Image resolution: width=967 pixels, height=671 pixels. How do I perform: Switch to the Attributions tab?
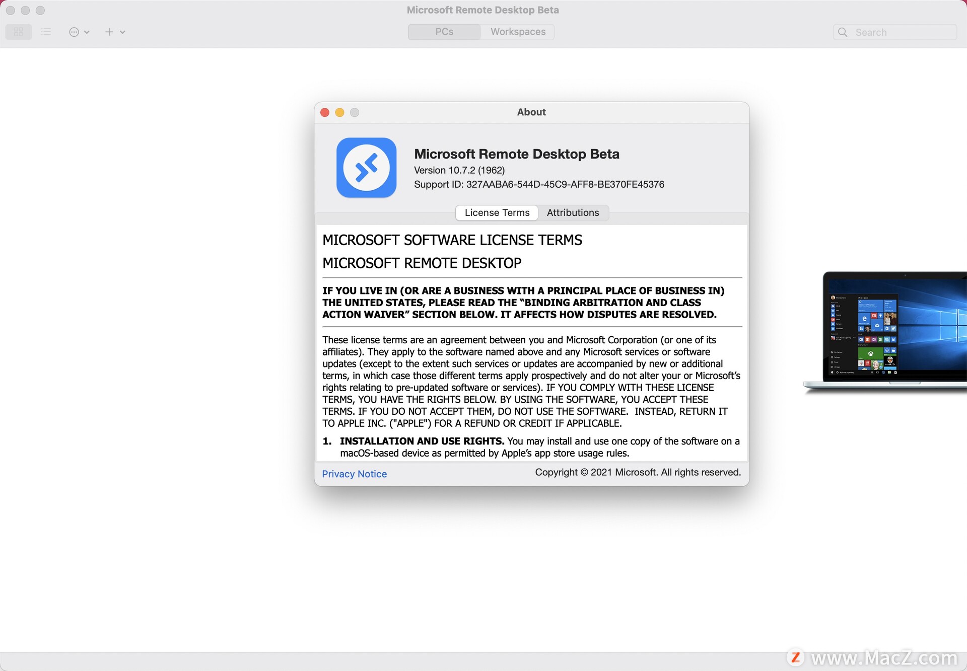click(573, 212)
